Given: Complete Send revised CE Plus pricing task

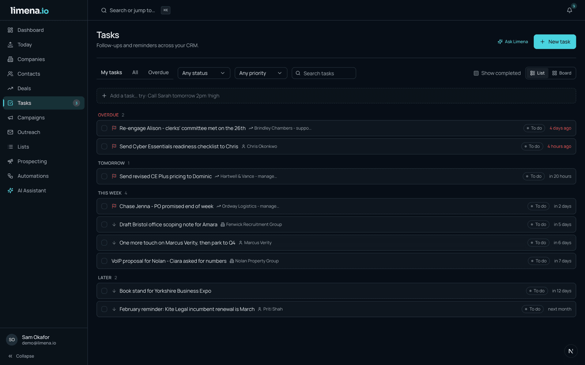Looking at the screenshot, I should pyautogui.click(x=104, y=176).
